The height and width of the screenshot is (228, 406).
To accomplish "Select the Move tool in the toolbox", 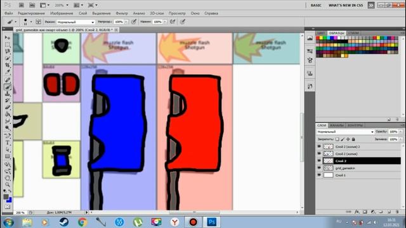I will pyautogui.click(x=7, y=37).
